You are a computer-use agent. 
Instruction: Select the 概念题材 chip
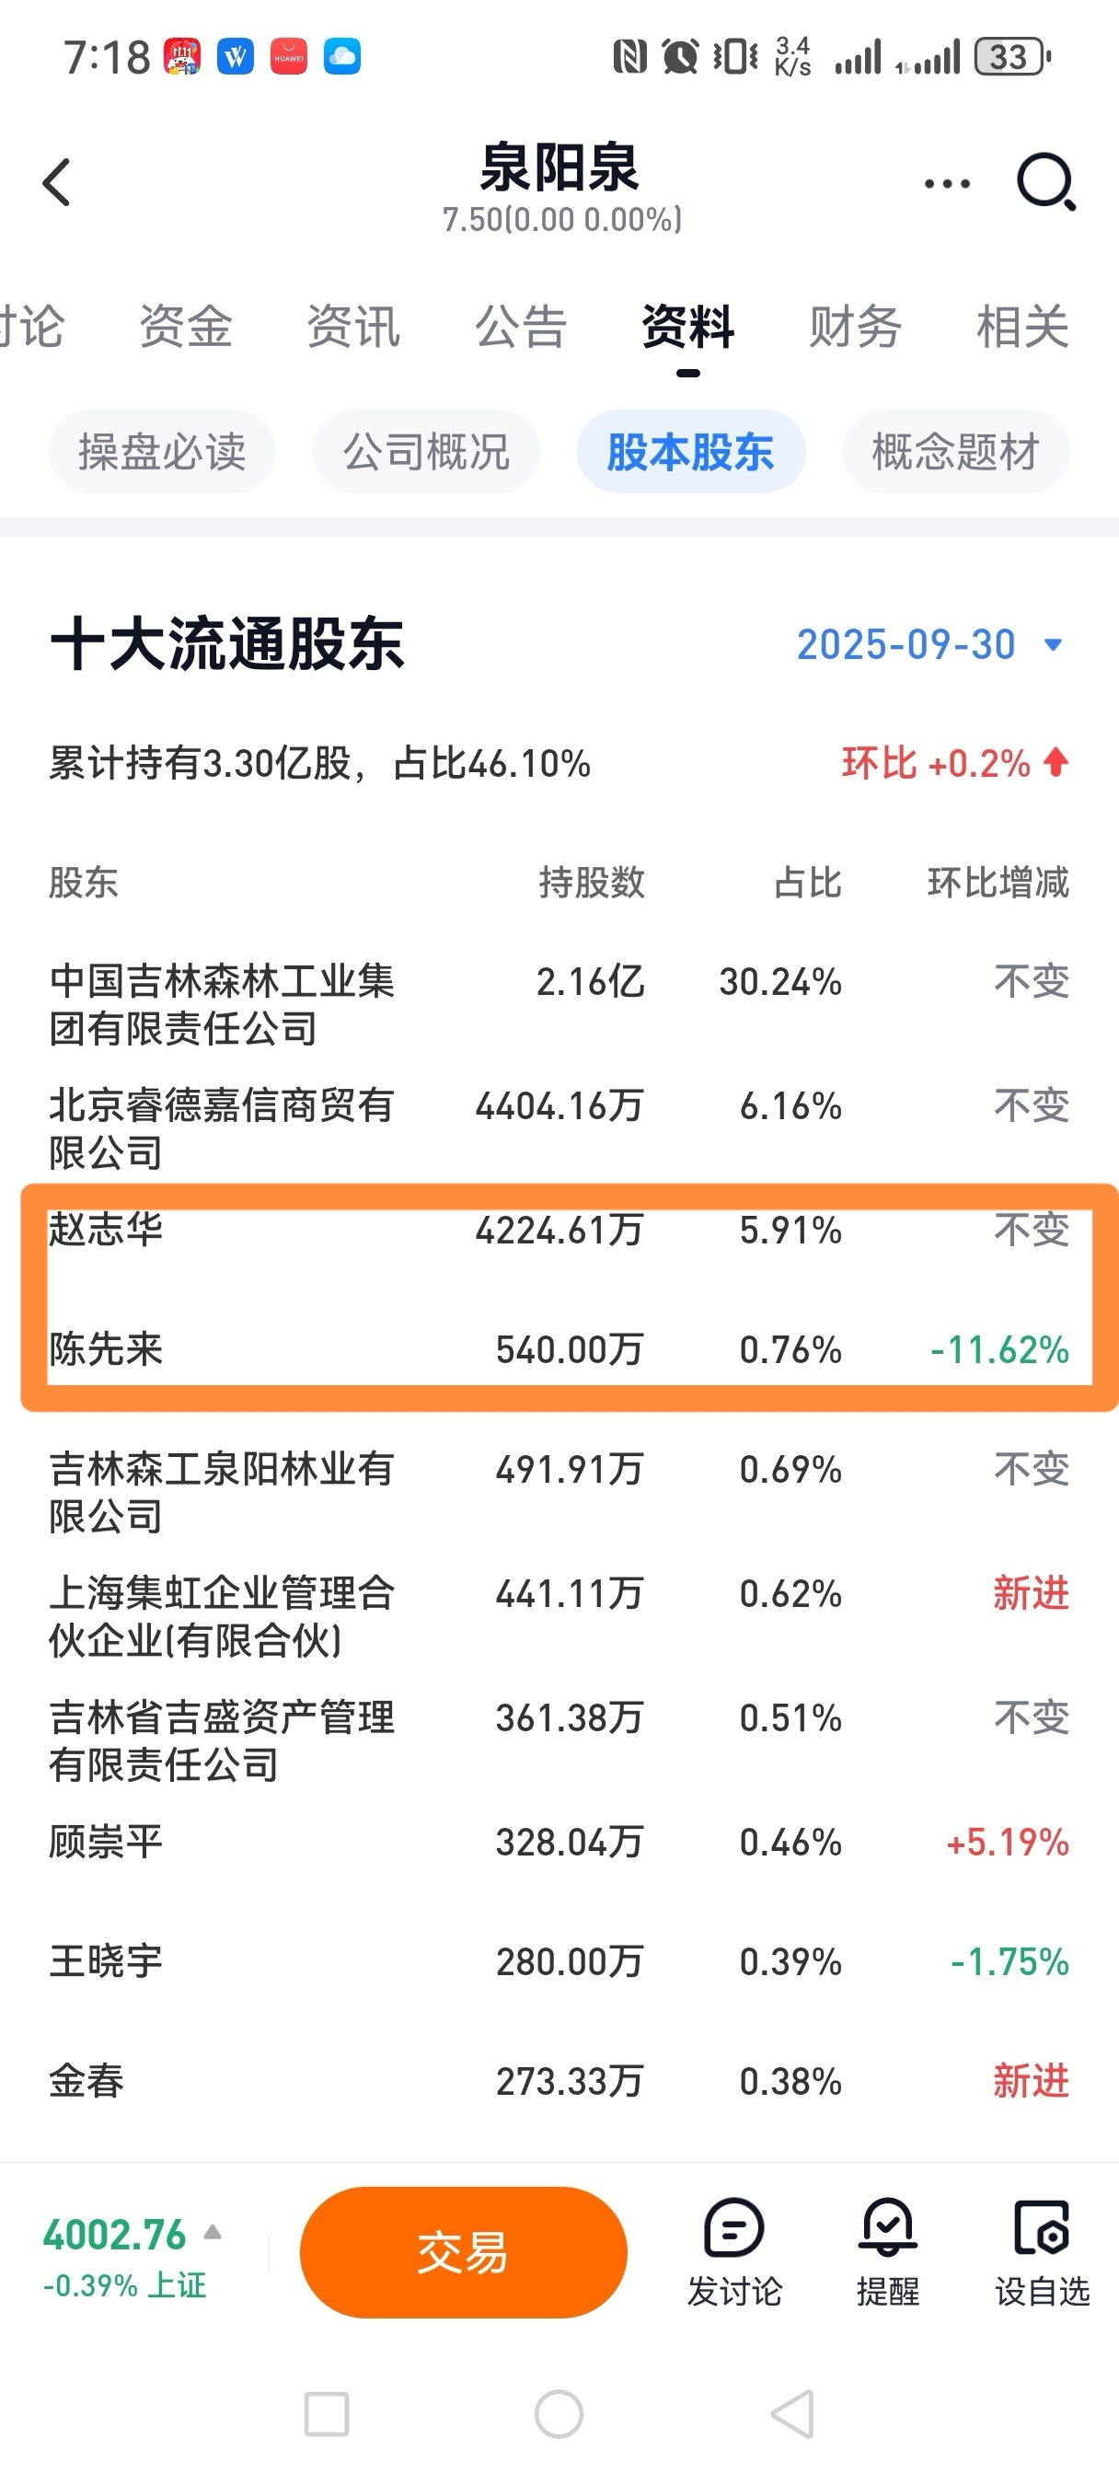click(956, 451)
